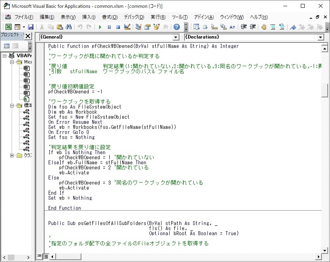Viewport: 330px width, 262px height.
Task: Click the Comment Block icon
Action: tap(273, 27)
